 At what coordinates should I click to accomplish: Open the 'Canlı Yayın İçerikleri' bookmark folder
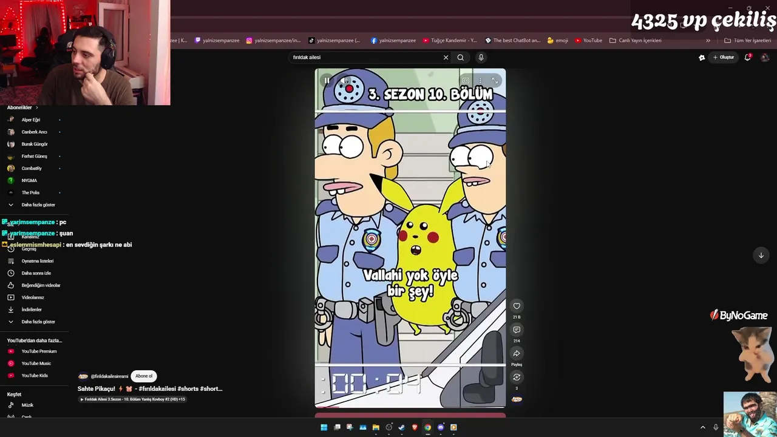click(x=636, y=41)
